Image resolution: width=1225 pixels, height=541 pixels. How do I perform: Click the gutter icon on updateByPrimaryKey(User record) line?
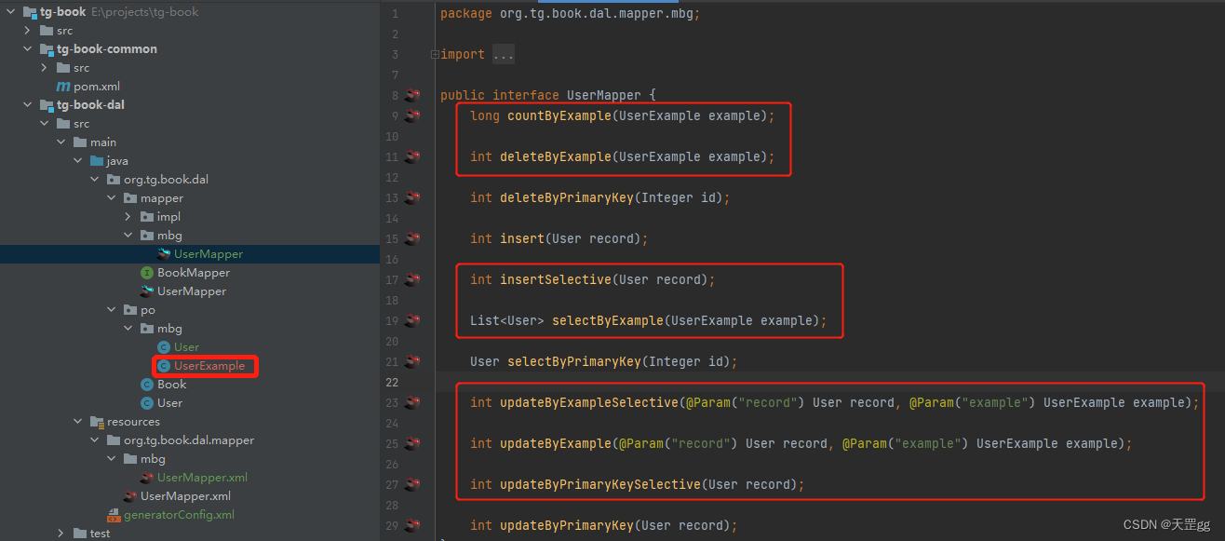click(x=412, y=525)
